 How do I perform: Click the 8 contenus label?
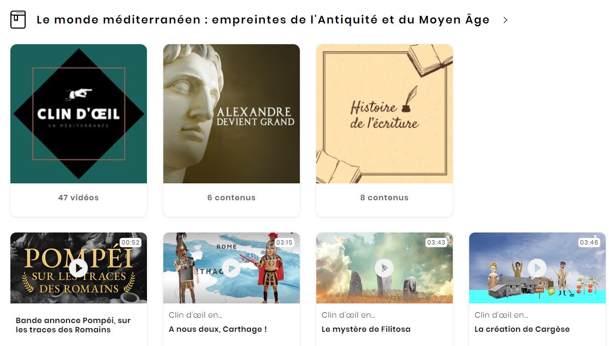point(385,198)
